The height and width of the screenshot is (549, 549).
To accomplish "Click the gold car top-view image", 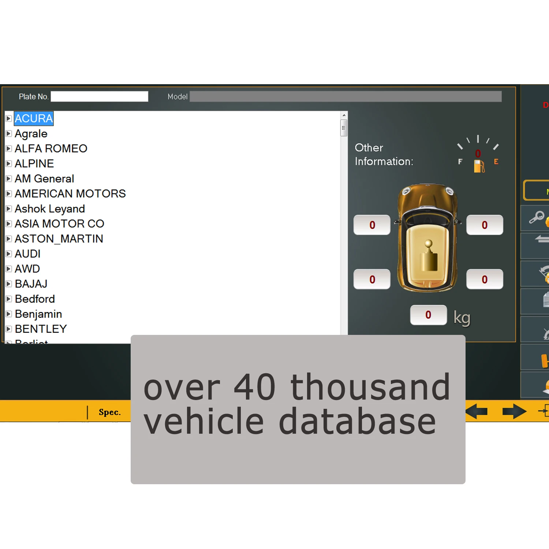I will tap(427, 238).
